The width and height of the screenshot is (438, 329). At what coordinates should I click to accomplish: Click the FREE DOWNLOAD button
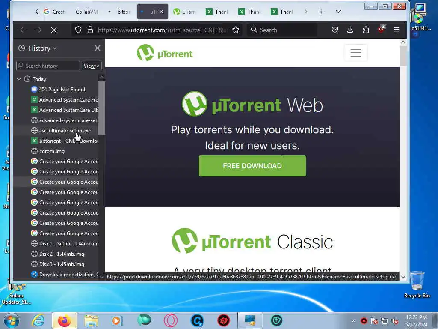252,166
